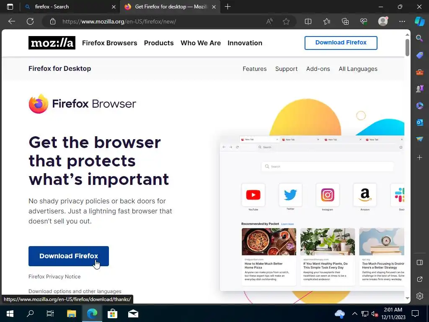Open the notification center icon
The height and width of the screenshot is (322, 429).
click(415, 314)
